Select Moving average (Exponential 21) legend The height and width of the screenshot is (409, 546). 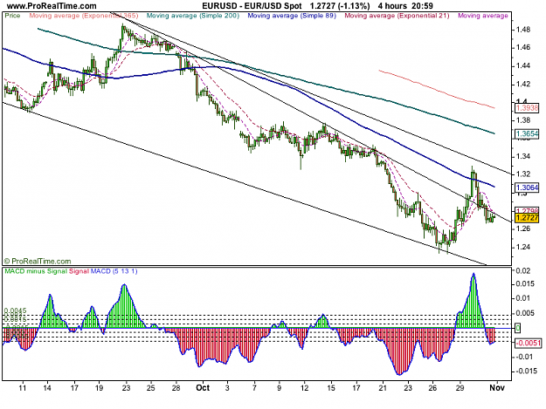(x=397, y=16)
